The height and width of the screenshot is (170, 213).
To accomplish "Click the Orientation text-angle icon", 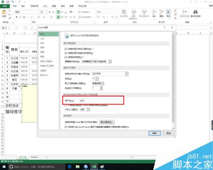I will pos(71,12).
